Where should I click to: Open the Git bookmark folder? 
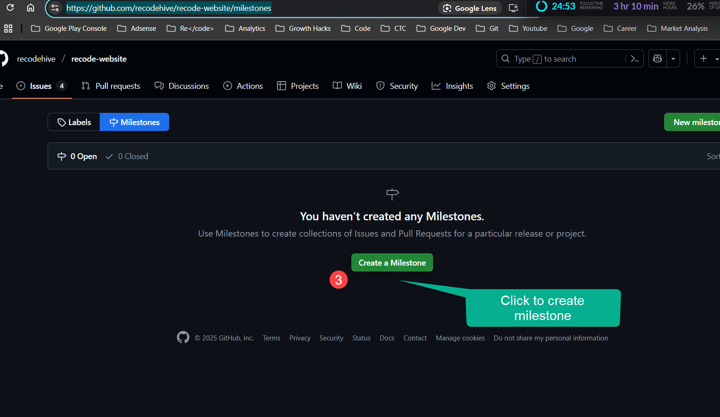pos(487,29)
